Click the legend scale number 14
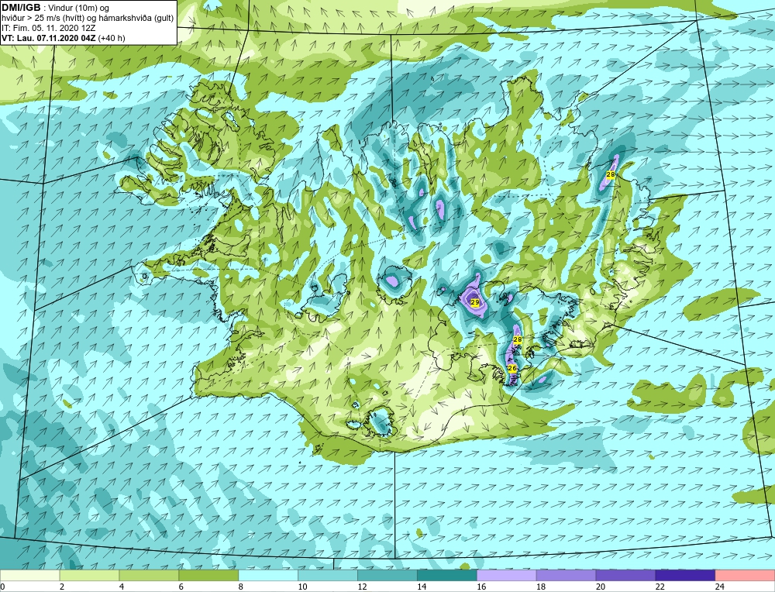This screenshot has height=592, width=775. [x=422, y=587]
